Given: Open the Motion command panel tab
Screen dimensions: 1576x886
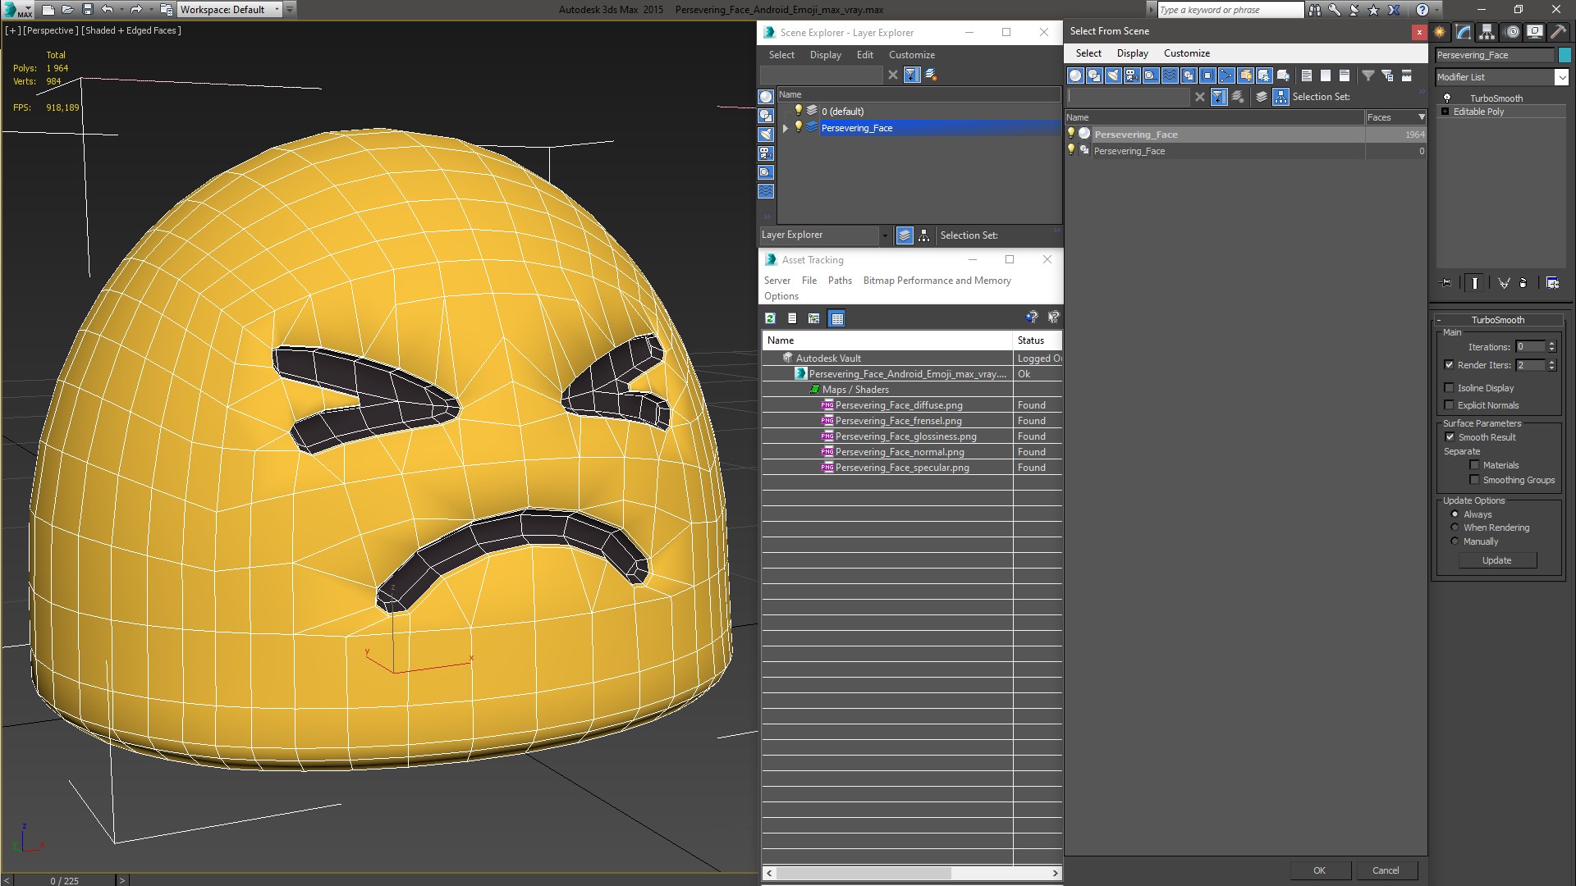Looking at the screenshot, I should point(1512,32).
